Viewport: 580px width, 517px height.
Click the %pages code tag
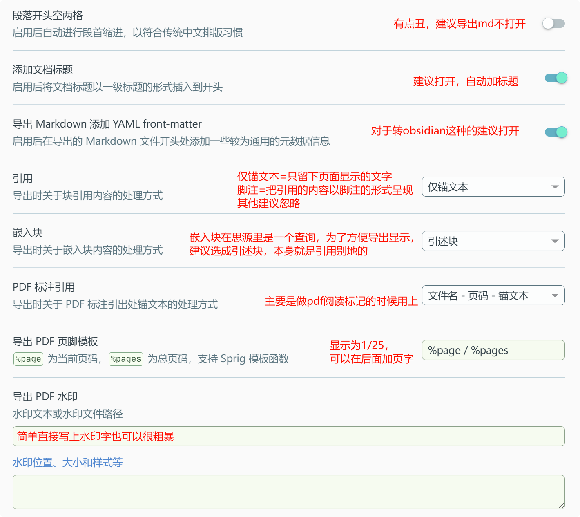point(126,359)
